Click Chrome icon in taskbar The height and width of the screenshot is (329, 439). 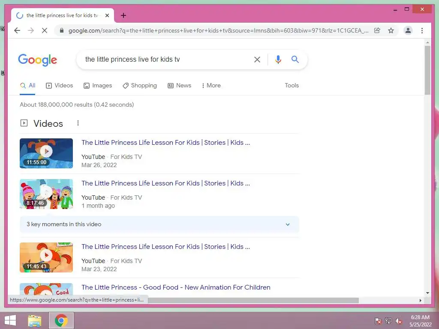pos(61,320)
